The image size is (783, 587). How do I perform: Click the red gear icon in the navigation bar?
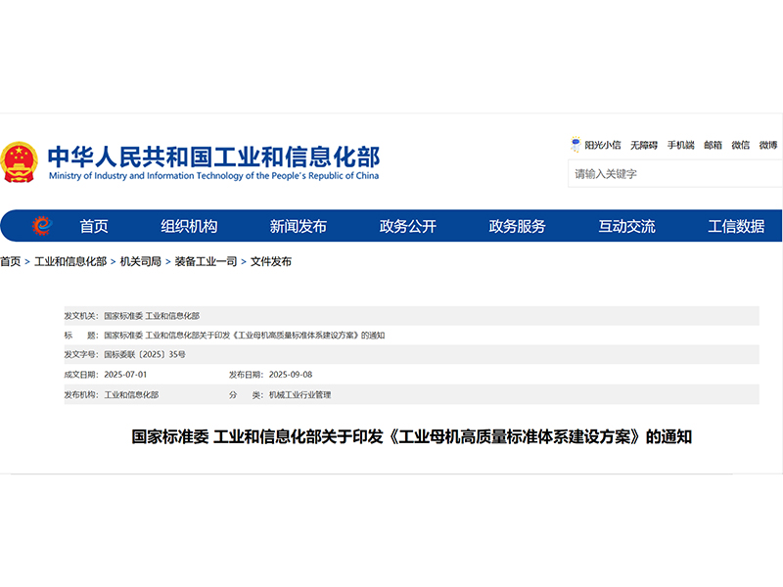42,226
